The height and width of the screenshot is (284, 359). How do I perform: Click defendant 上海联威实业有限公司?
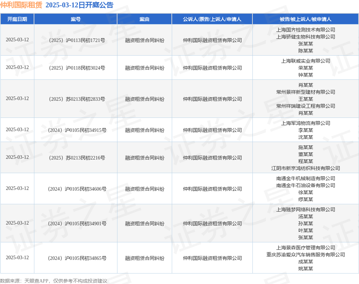[x=306, y=61]
